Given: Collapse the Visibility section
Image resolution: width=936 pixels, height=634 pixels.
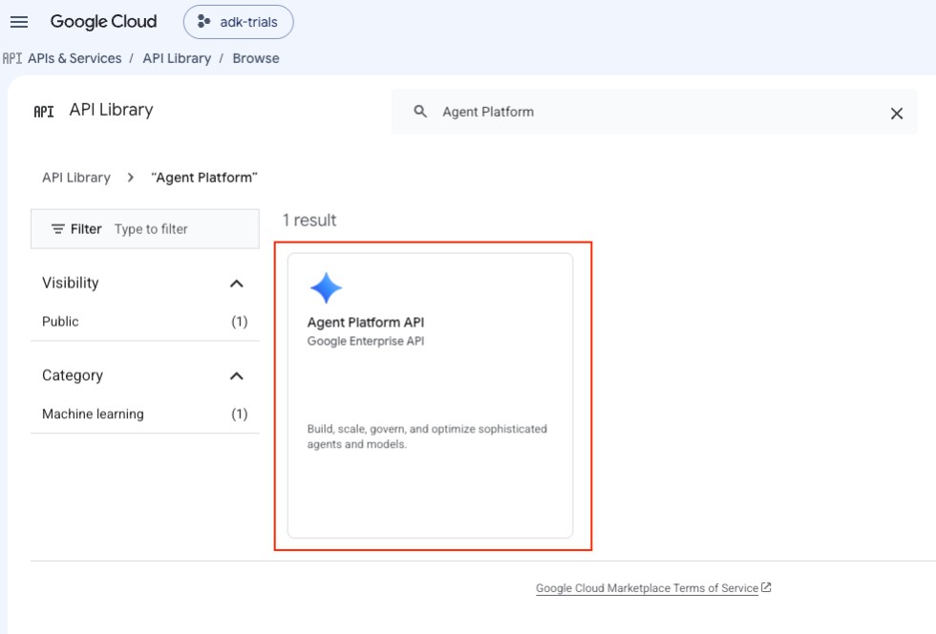Looking at the screenshot, I should 237,284.
